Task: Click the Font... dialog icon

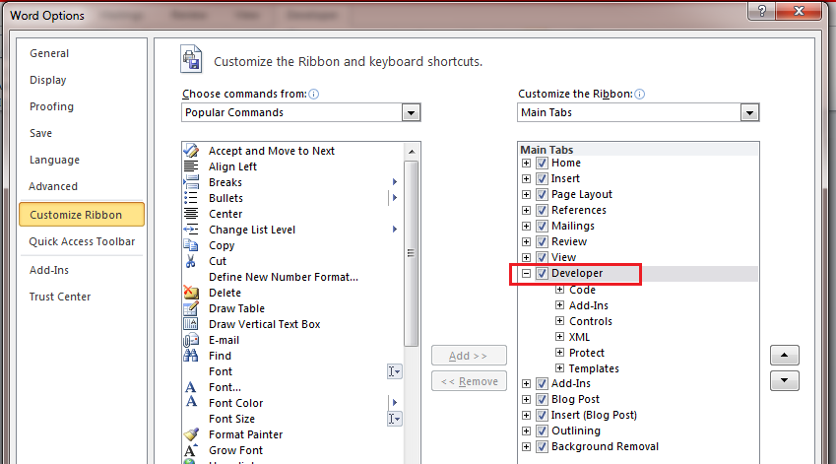Action: coord(190,386)
